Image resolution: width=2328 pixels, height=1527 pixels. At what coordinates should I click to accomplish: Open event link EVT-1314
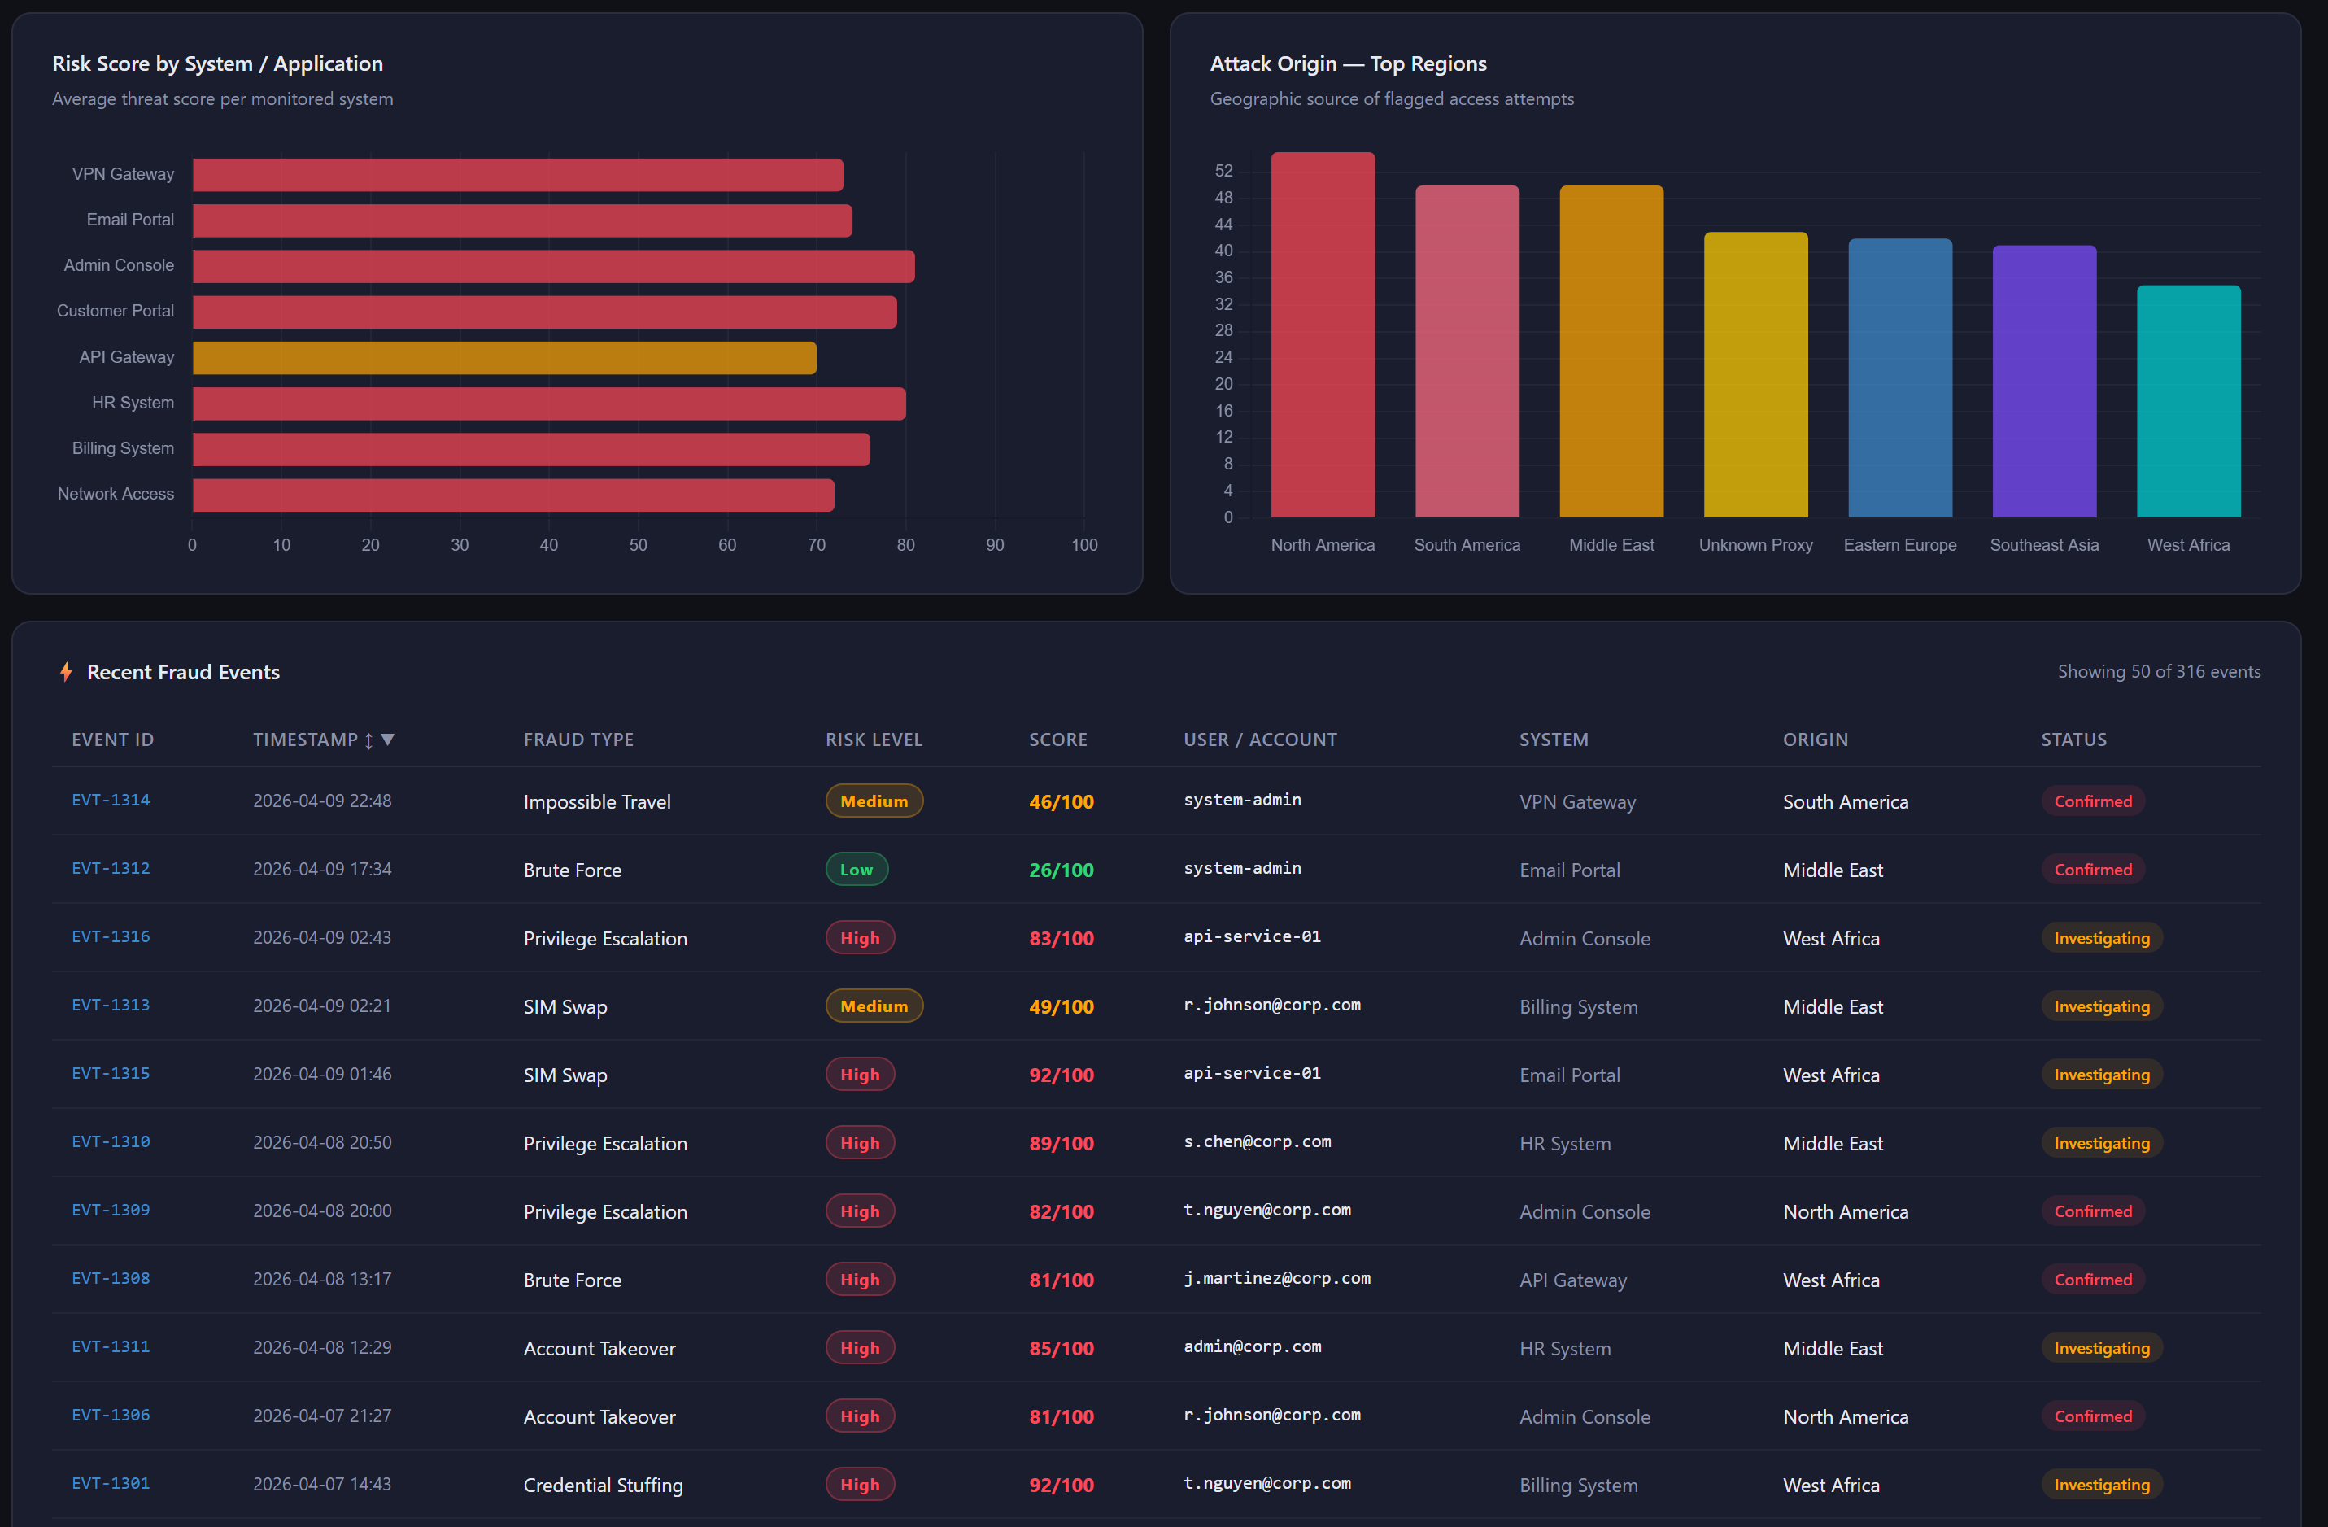[111, 801]
